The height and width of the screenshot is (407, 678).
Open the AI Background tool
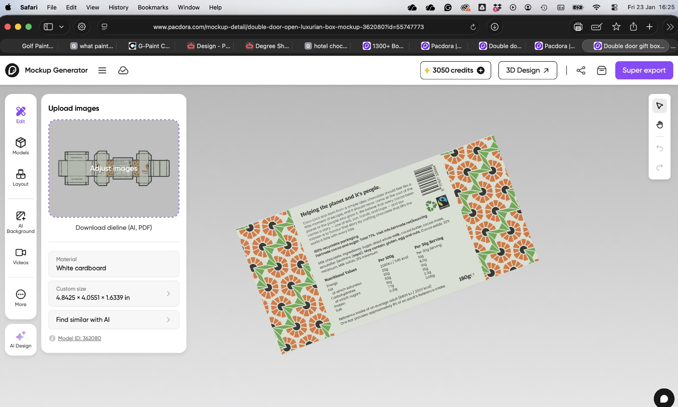pos(21,222)
